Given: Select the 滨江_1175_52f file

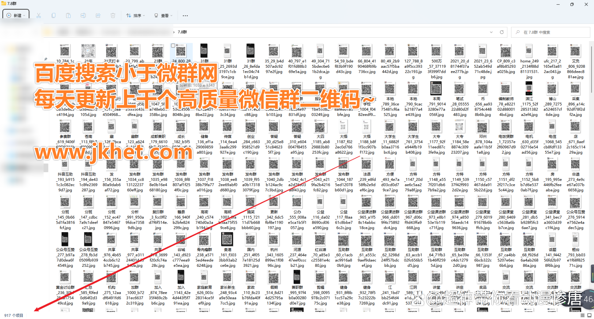Looking at the screenshot, I should coord(529,99).
